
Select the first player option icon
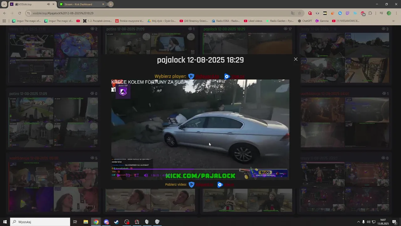191,76
